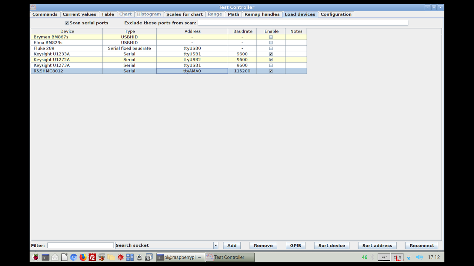This screenshot has width=474, height=266.
Task: Click the Test Controller title bar icon
Action: (33, 7)
